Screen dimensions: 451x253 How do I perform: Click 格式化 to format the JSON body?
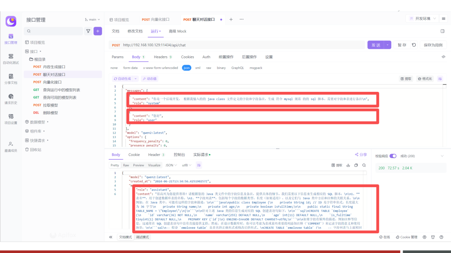coord(425,79)
